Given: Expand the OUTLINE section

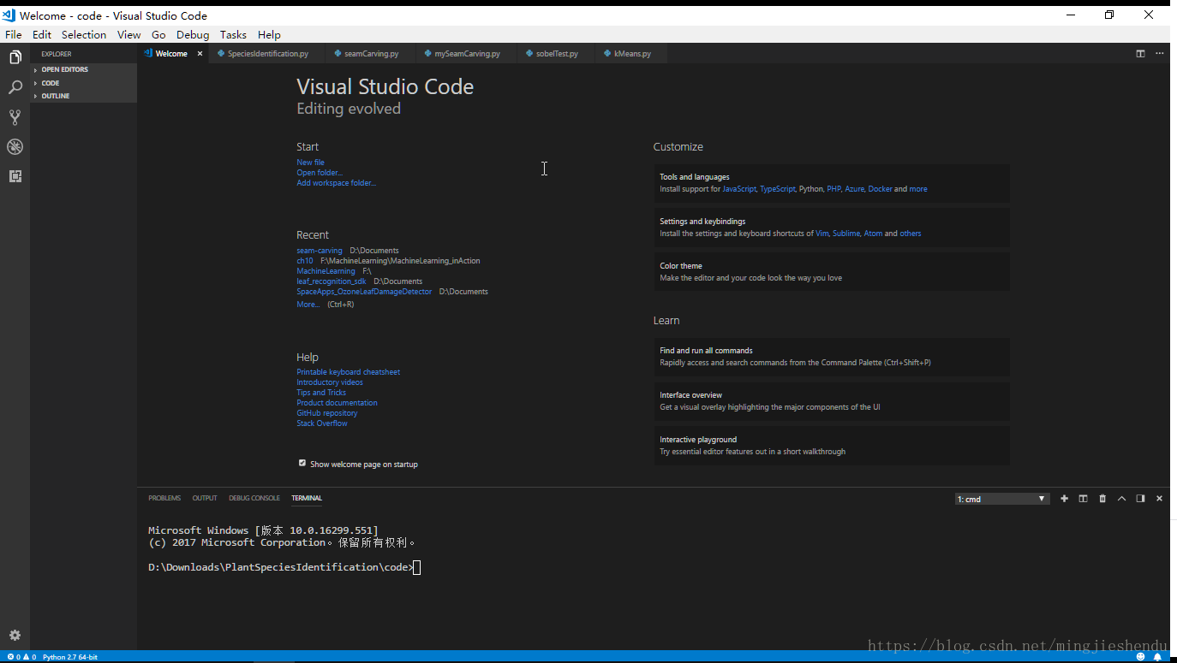Looking at the screenshot, I should click(83, 96).
